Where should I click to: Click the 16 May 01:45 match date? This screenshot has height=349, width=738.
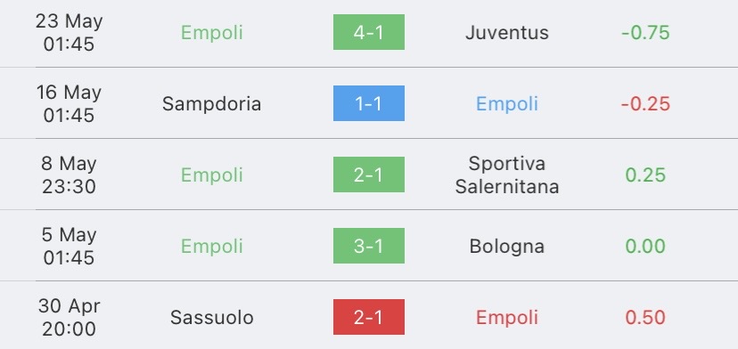tap(69, 103)
